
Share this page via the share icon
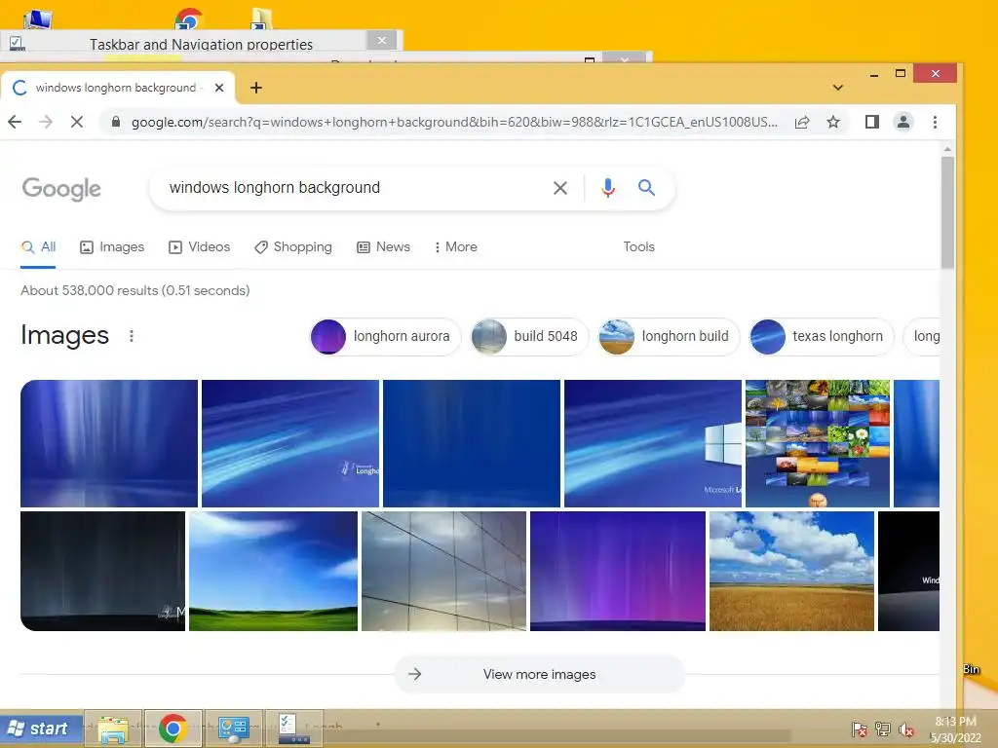(x=802, y=122)
